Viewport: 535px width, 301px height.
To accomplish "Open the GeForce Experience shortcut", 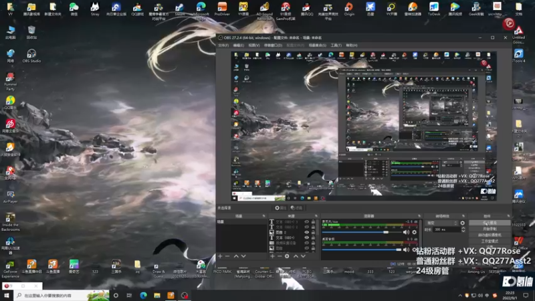I will (x=10, y=270).
